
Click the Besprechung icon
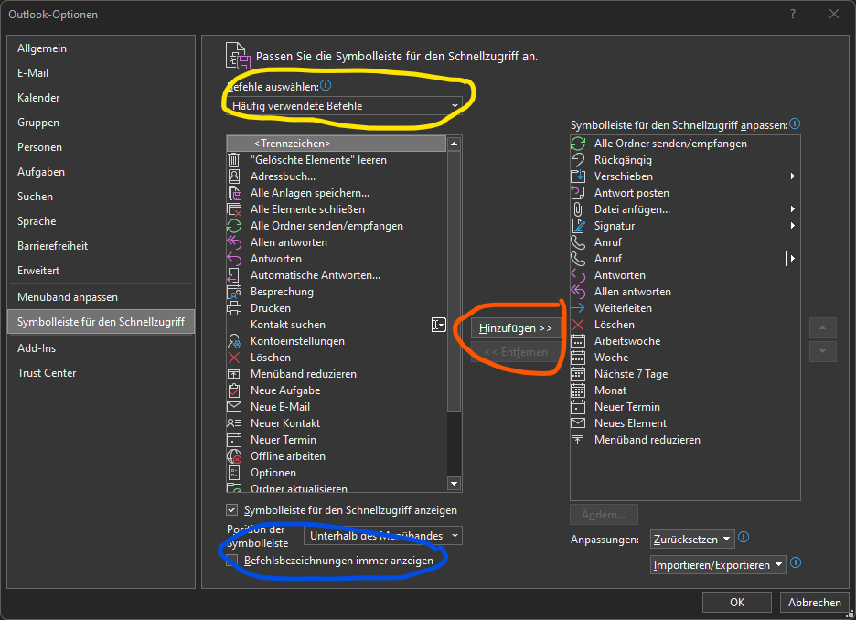pyautogui.click(x=234, y=292)
